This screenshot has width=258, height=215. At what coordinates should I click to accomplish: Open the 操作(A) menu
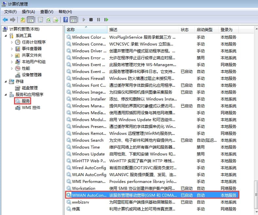pos(28,12)
